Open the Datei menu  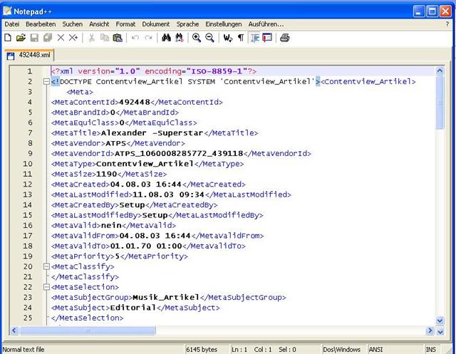(x=12, y=24)
